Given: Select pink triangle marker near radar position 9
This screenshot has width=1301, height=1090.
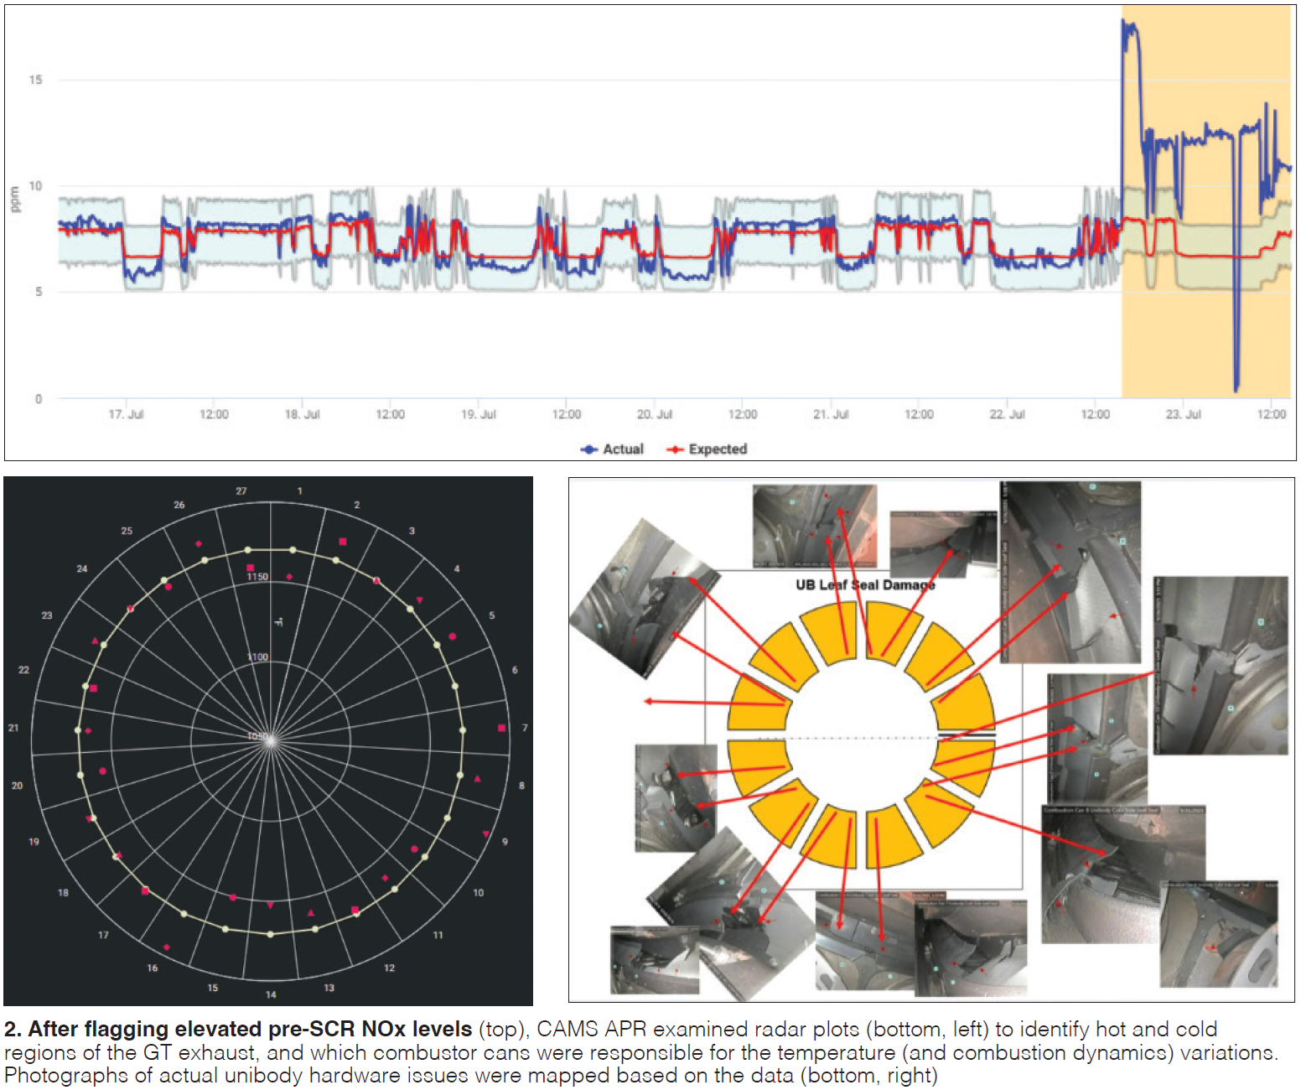Looking at the screenshot, I should tap(485, 833).
